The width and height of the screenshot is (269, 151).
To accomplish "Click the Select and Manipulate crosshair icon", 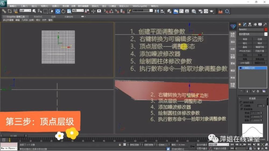I will pyautogui.click(x=93, y=11).
